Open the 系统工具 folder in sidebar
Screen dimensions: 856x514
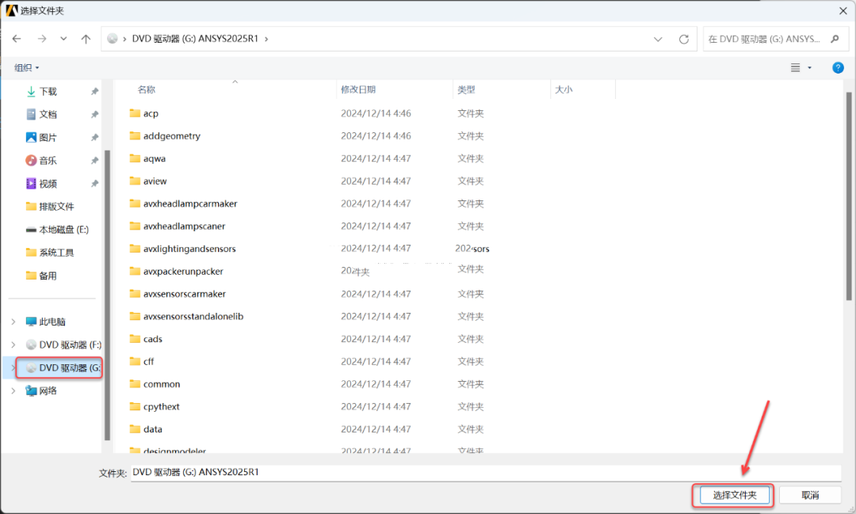point(57,253)
